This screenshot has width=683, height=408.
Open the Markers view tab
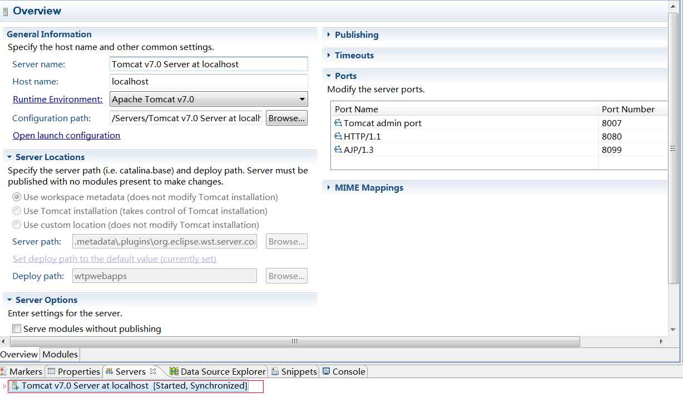point(26,371)
